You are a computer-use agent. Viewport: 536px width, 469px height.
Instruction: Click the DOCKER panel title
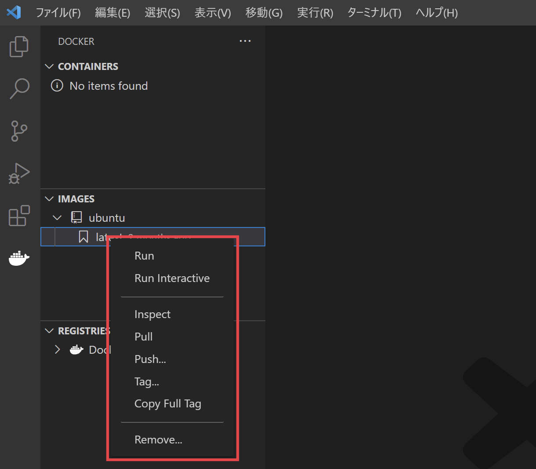[x=76, y=41]
